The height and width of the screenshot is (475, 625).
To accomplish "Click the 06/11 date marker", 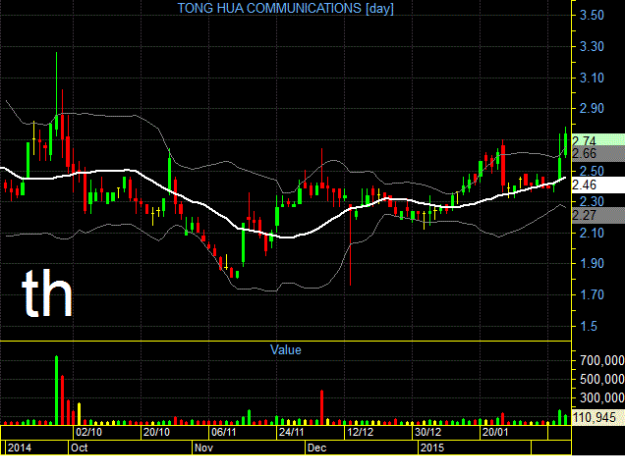I will (224, 433).
